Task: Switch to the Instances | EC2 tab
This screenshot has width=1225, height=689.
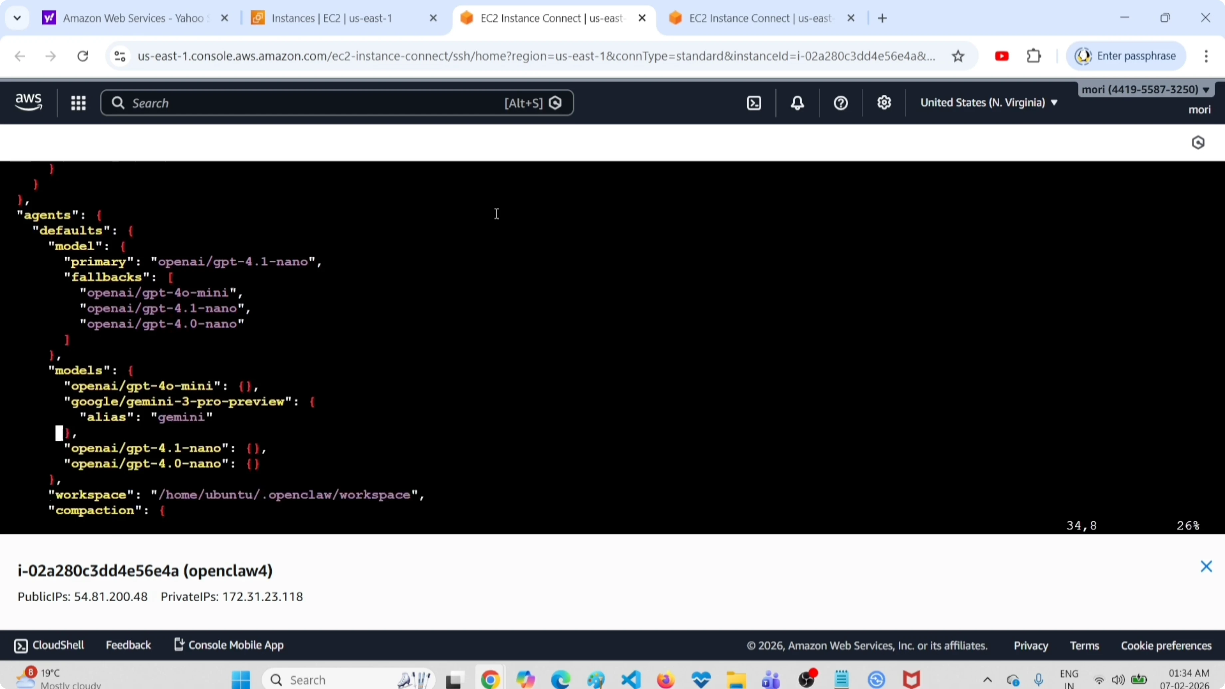Action: coord(332,18)
